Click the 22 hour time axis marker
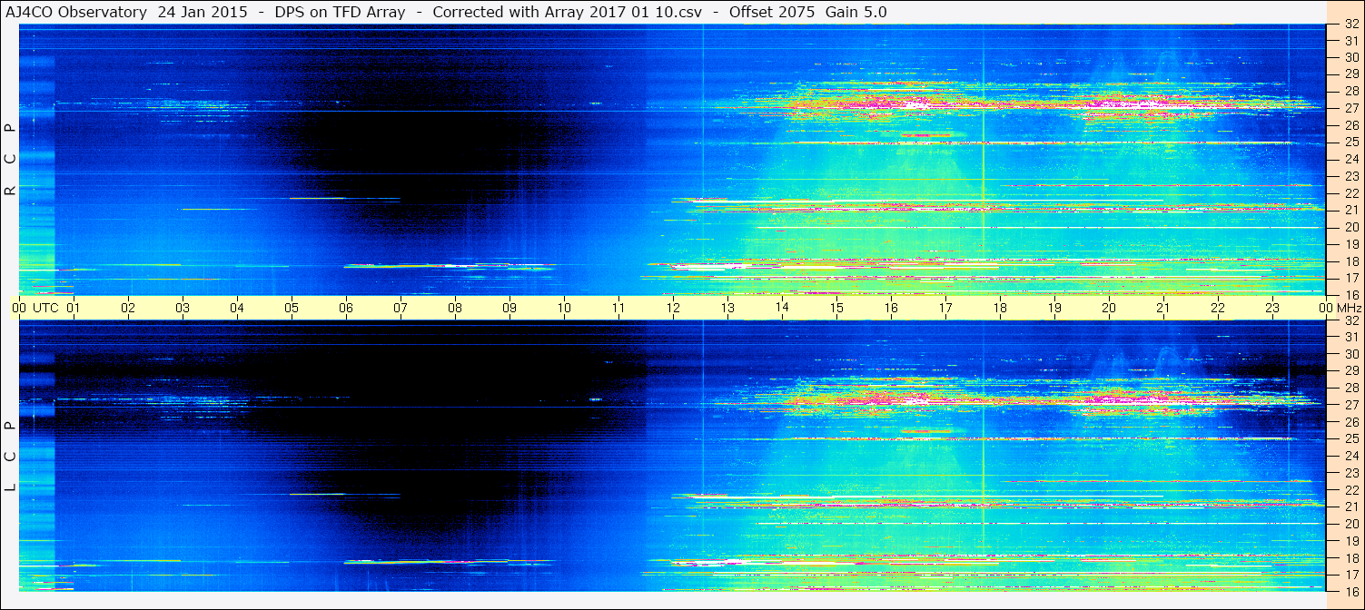This screenshot has width=1365, height=610. tap(1218, 308)
